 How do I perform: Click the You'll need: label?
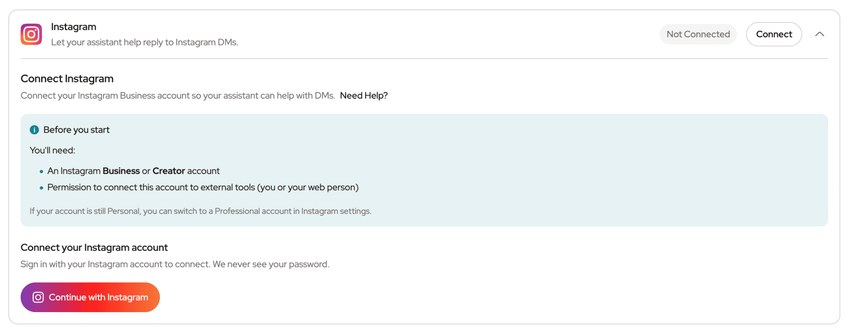(52, 150)
